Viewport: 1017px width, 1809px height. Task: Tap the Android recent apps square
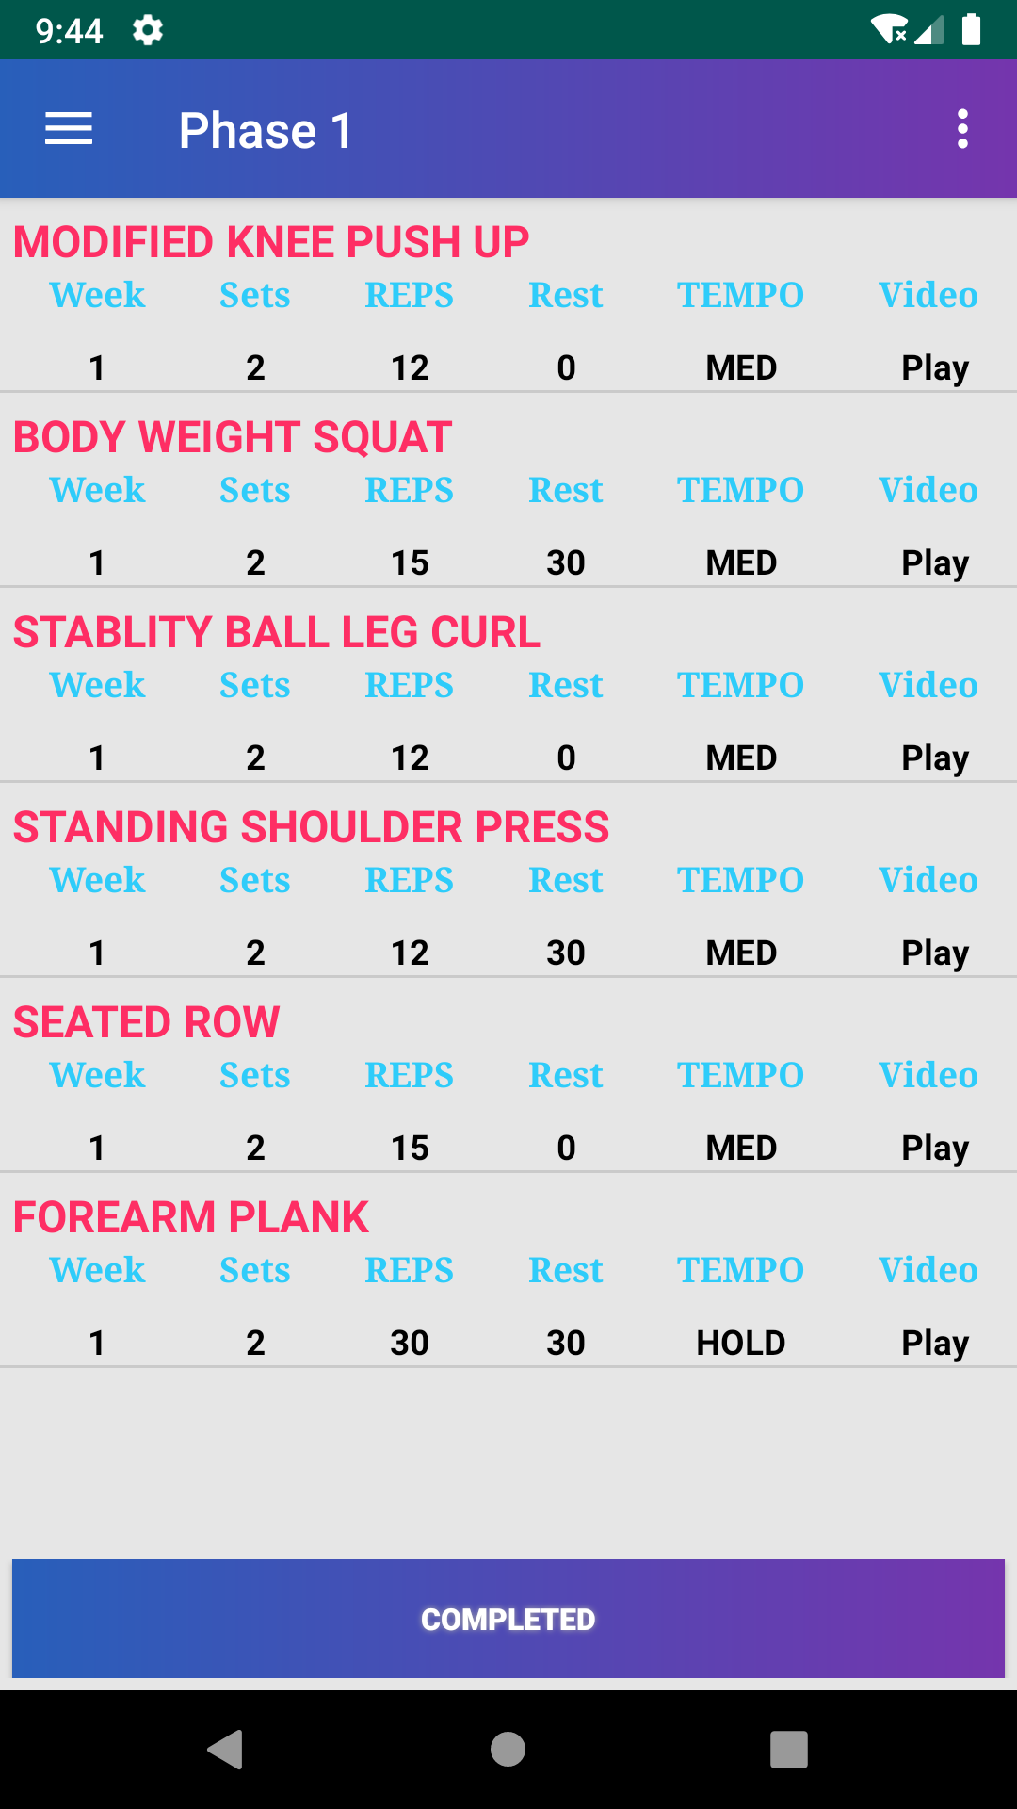click(789, 1750)
